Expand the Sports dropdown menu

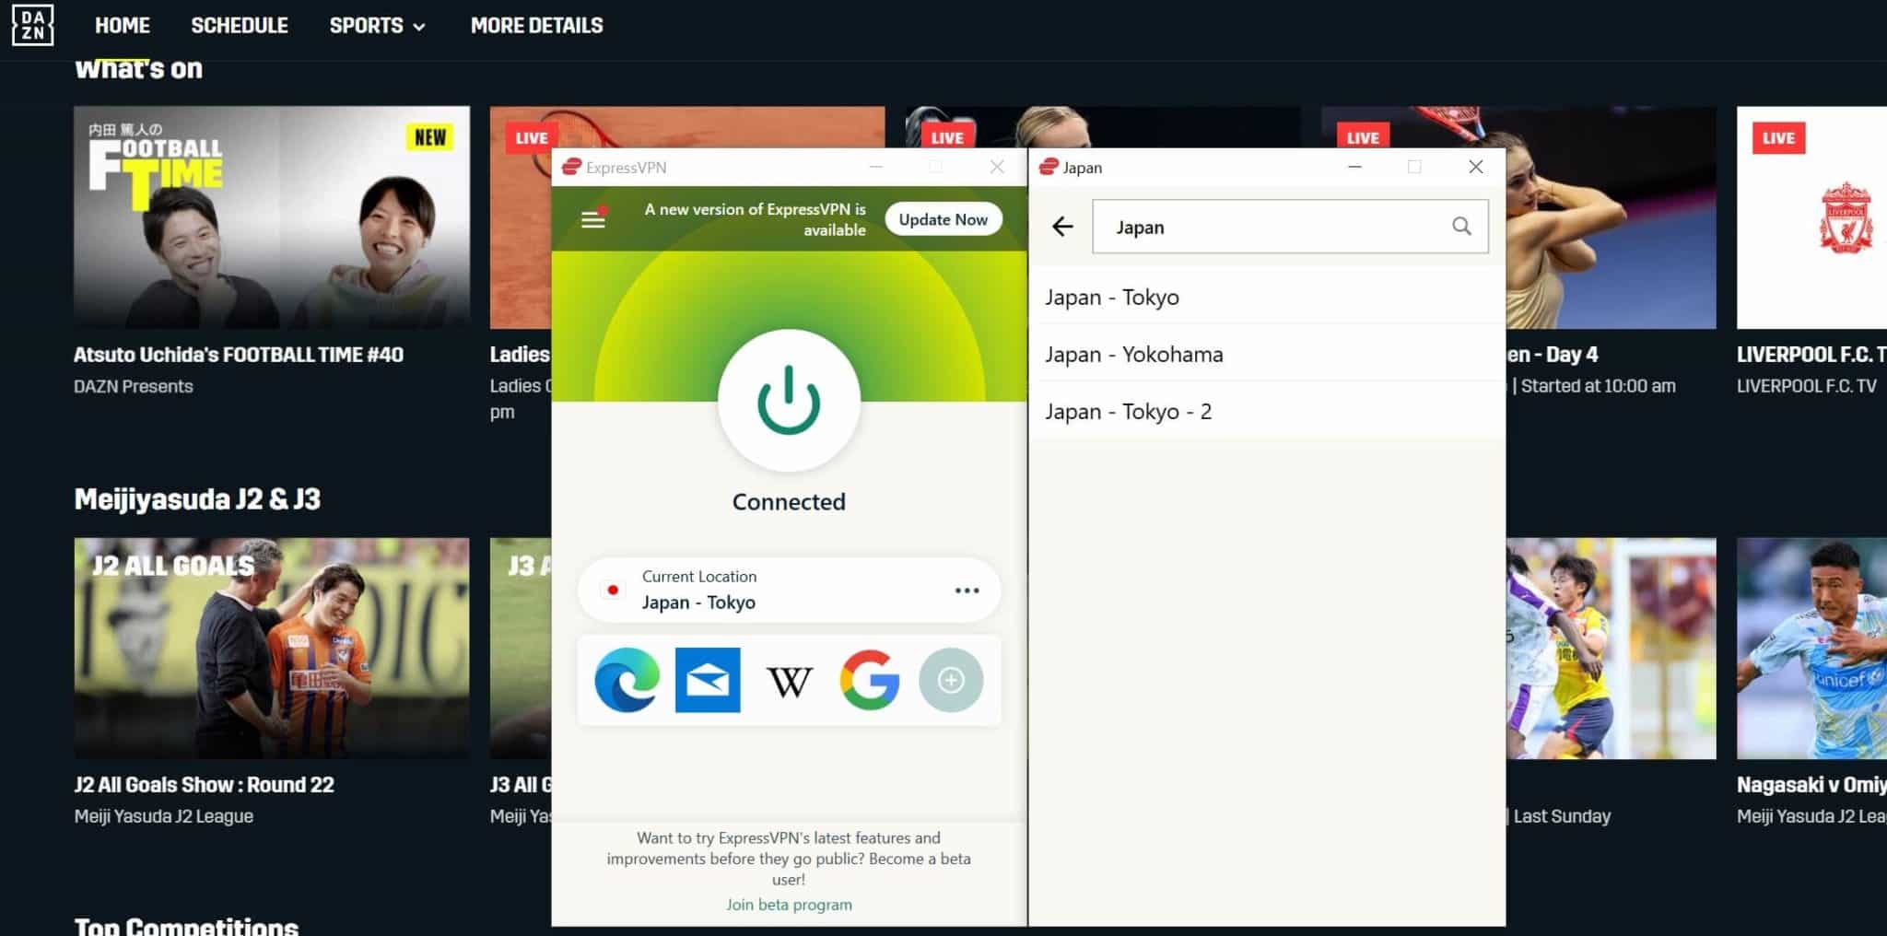click(378, 26)
